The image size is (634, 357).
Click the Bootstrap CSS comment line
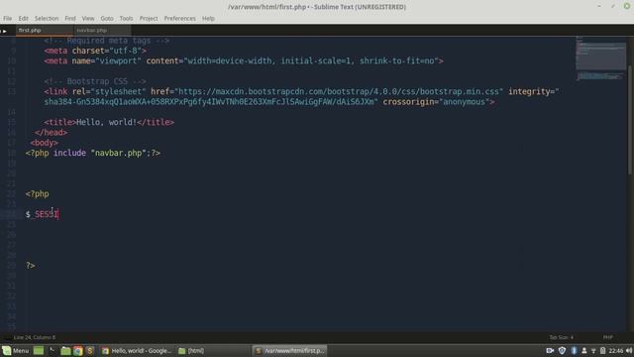tap(95, 81)
